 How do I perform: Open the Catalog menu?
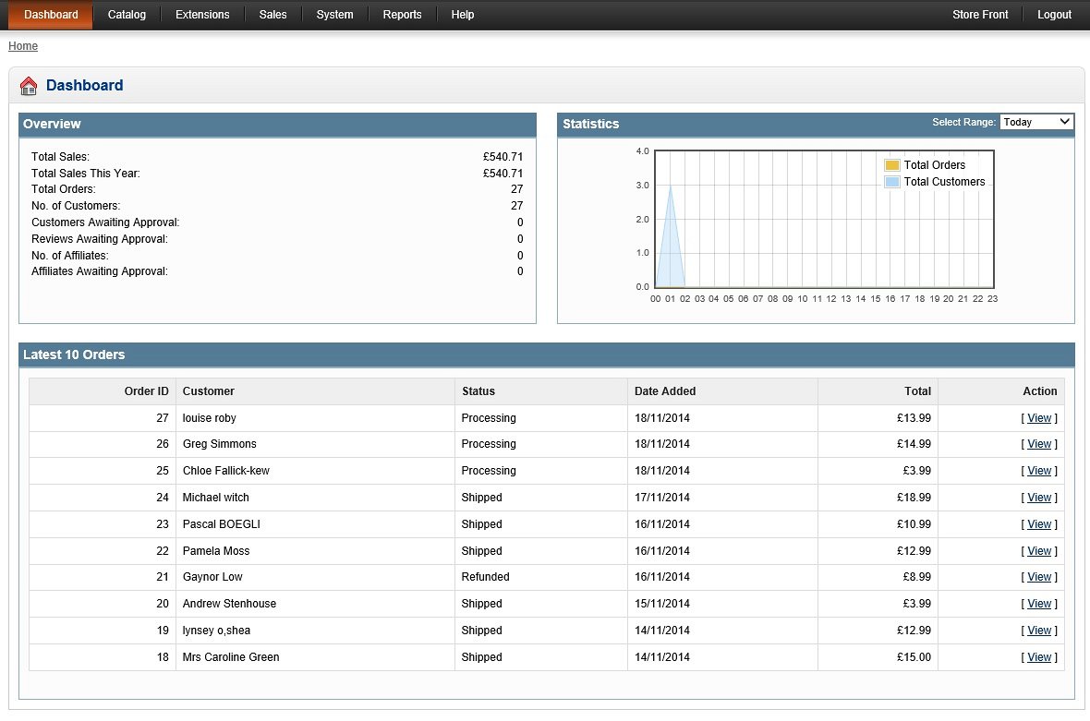(x=127, y=15)
